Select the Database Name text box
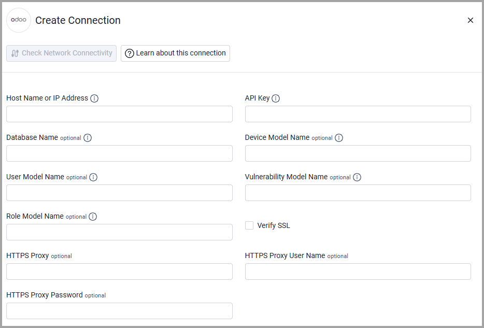The width and height of the screenshot is (484, 328). click(x=119, y=153)
